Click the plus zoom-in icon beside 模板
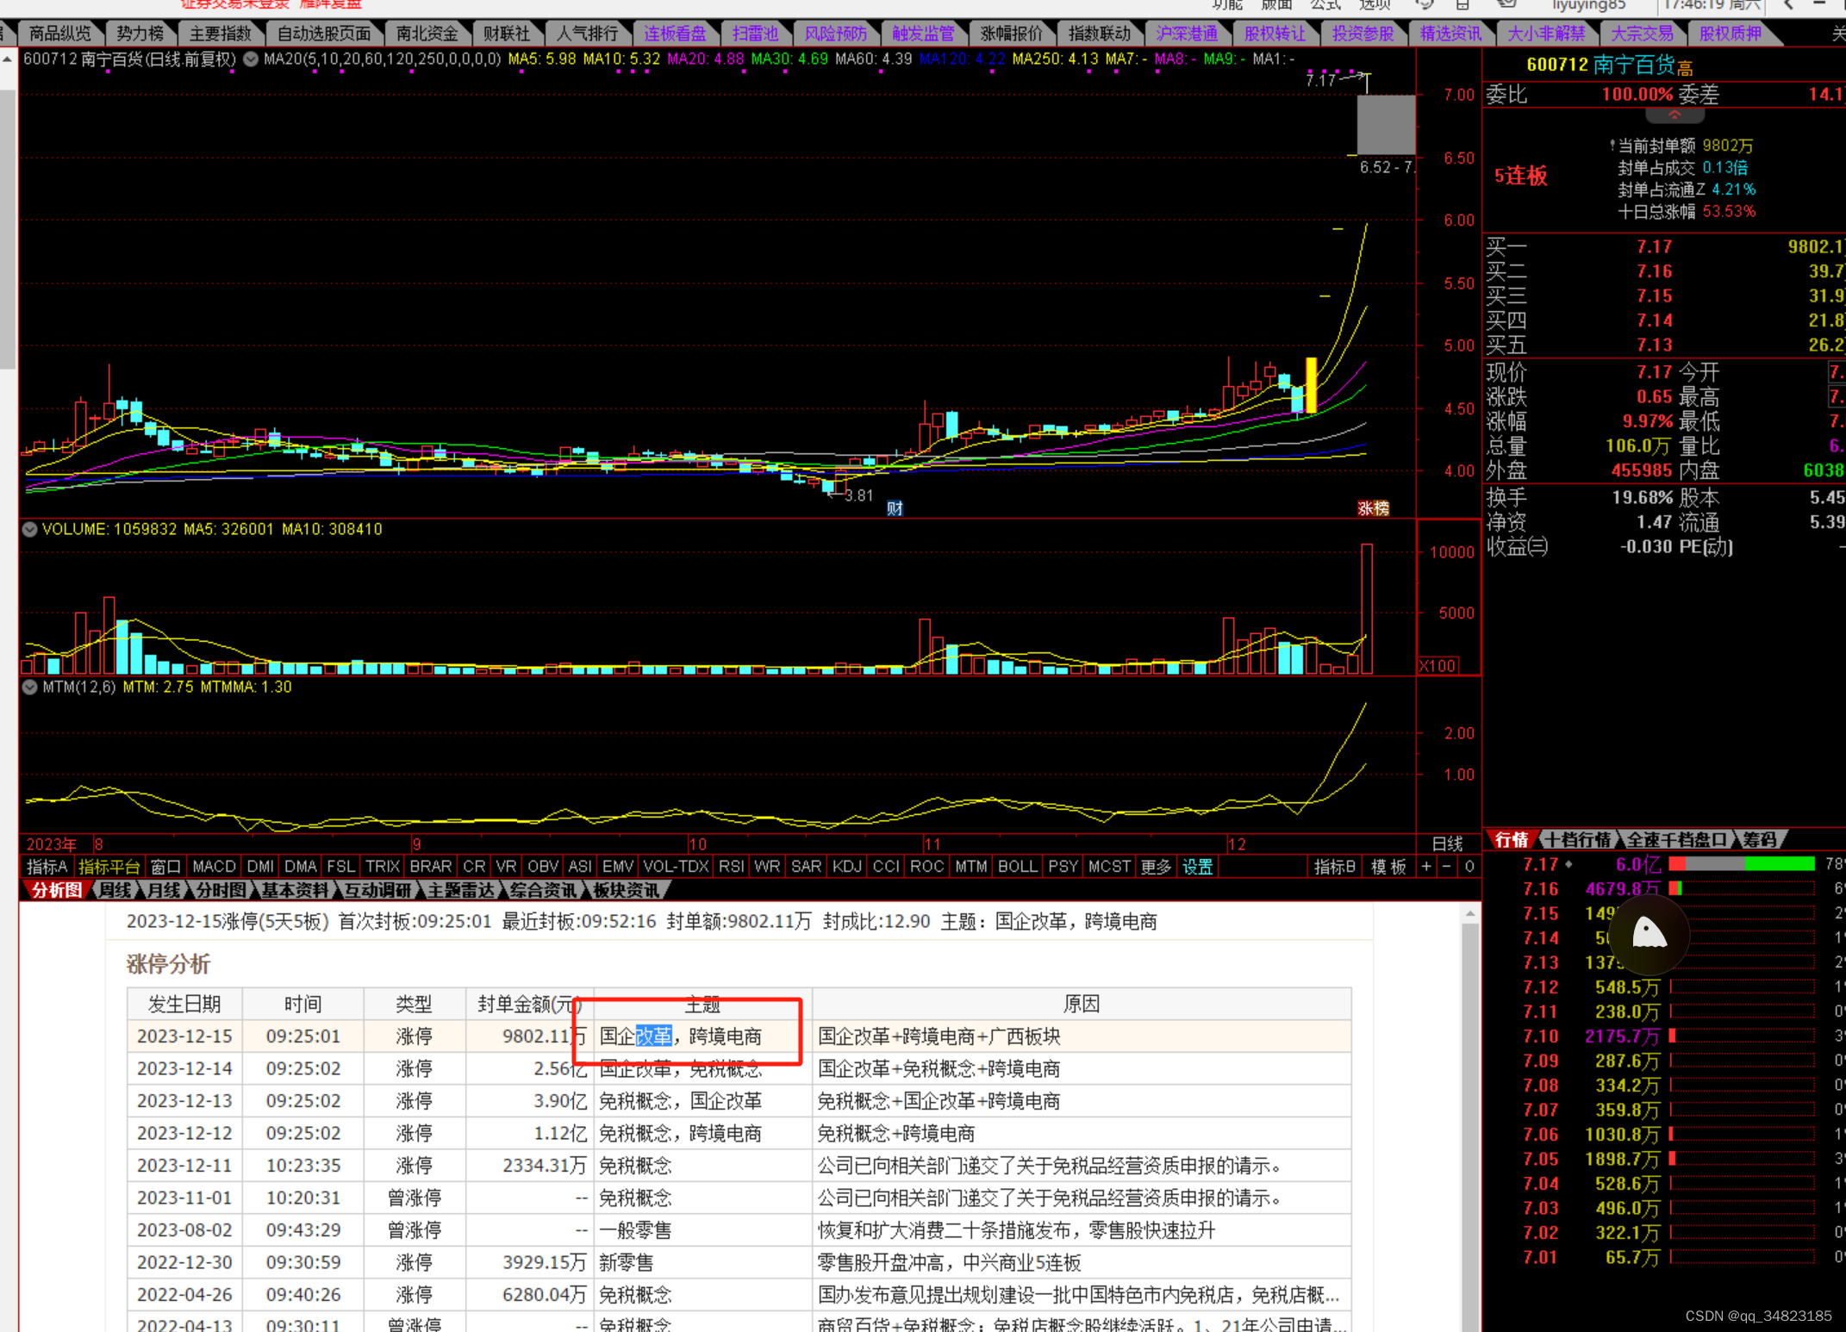Screen dimensions: 1846x1332 [1426, 867]
